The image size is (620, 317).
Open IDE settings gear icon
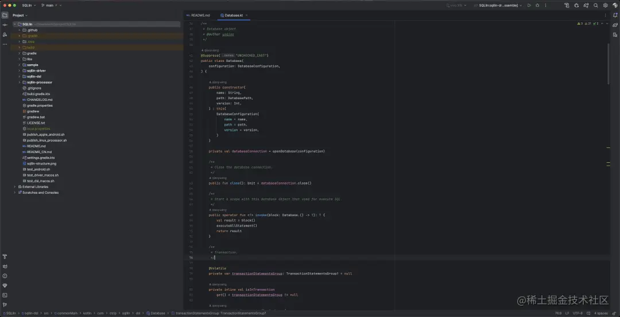[x=605, y=5]
